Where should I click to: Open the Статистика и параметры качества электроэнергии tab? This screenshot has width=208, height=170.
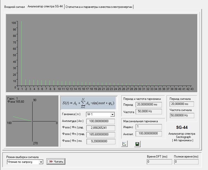99,7
